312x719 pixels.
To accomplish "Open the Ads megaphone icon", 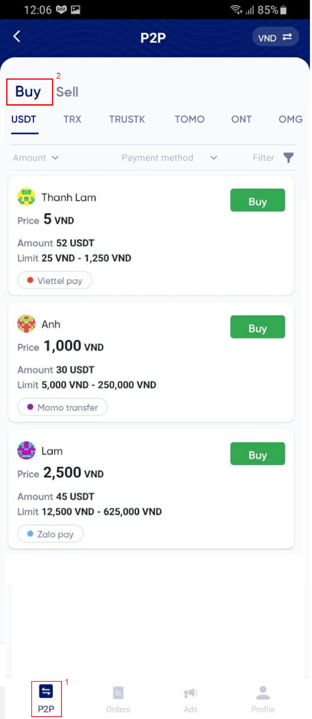I will (x=191, y=693).
